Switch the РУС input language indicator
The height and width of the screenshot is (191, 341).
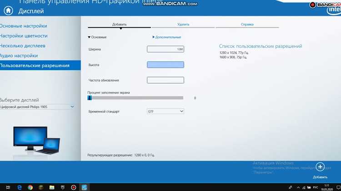click(316, 187)
